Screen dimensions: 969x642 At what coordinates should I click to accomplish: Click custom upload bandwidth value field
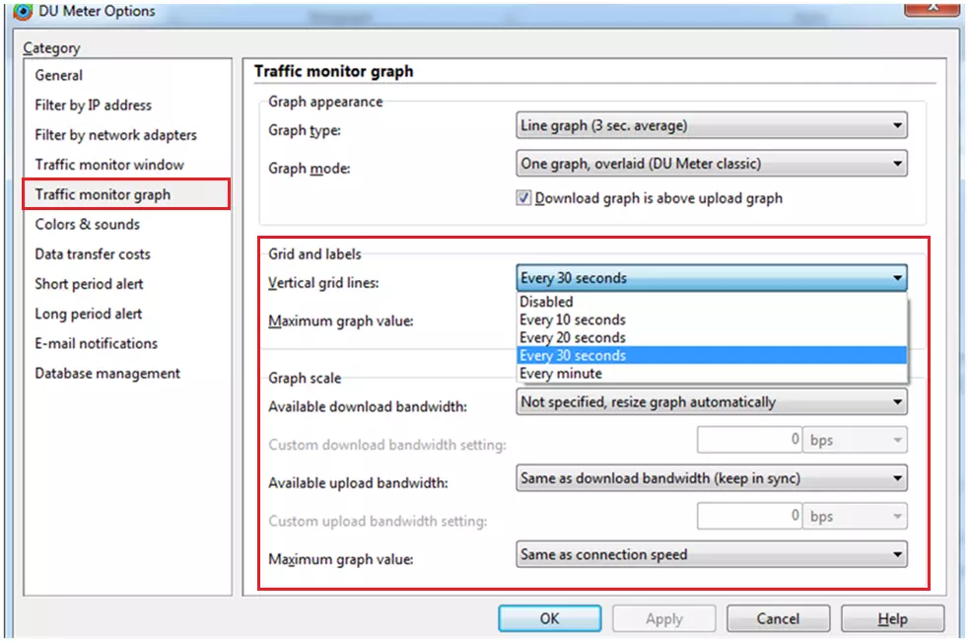coord(749,516)
